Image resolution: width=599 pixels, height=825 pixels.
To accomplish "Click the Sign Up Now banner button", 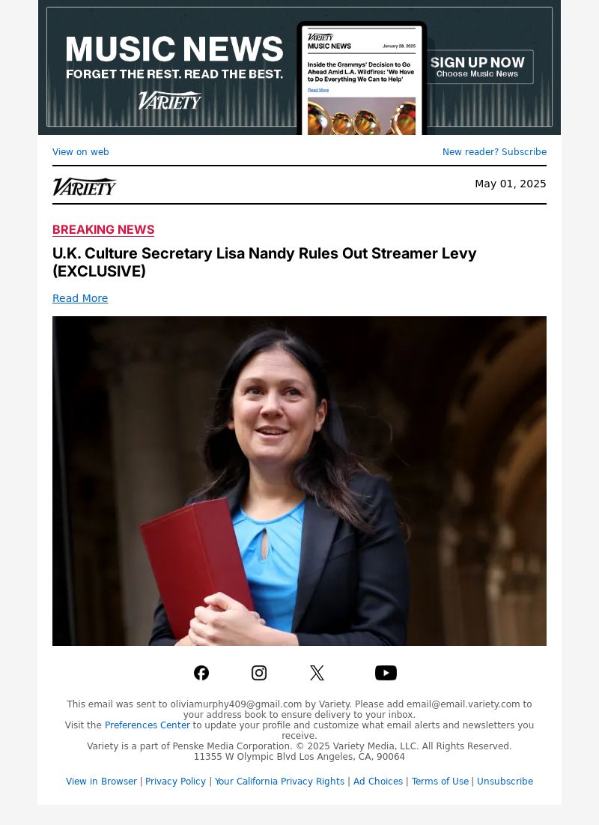I will (x=478, y=67).
